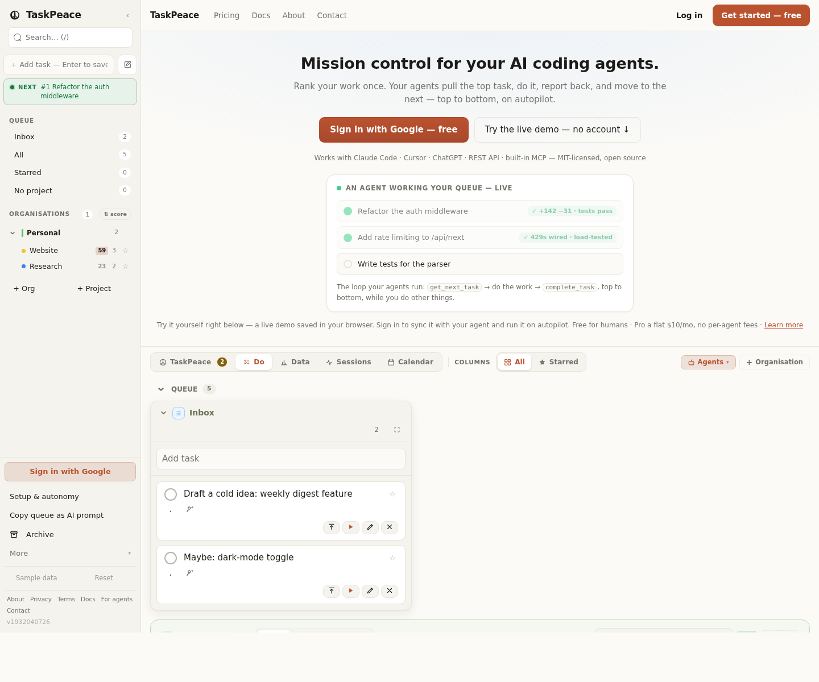Screen dimensions: 819x682
Task: Star the 'Draft a cold idea' task
Action: coord(392,494)
